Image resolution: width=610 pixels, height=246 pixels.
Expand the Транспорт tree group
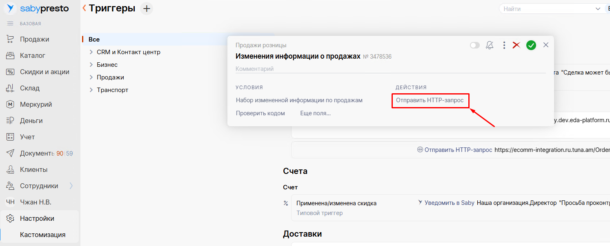click(91, 90)
